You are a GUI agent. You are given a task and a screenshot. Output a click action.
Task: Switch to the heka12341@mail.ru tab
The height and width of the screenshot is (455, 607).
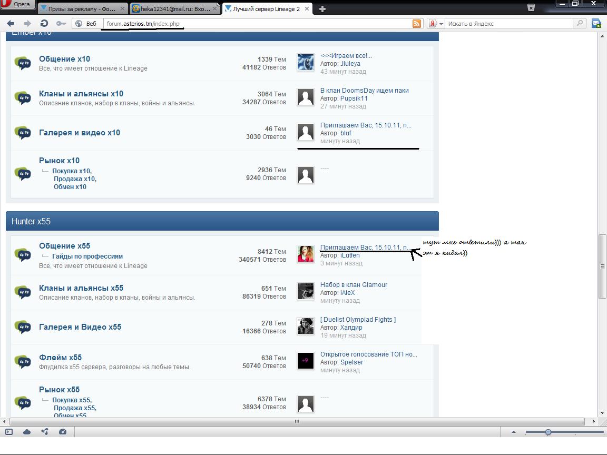pos(175,8)
